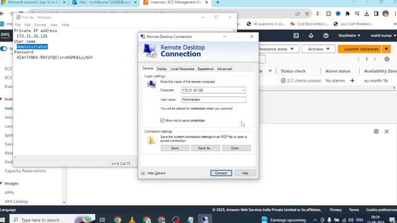The image size is (397, 223).
Task: Open table preferences gear next to pagination
Action: [x=386, y=59]
